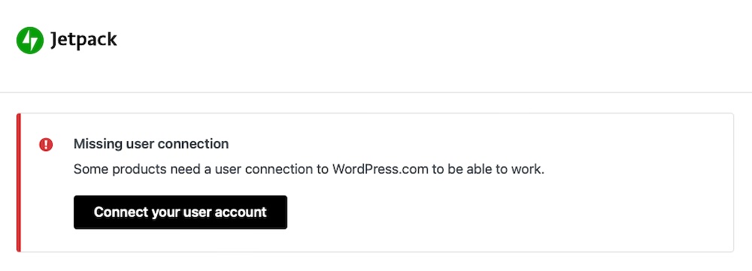752x271 pixels.
Task: Click the red exclamation error icon
Action: (x=46, y=144)
